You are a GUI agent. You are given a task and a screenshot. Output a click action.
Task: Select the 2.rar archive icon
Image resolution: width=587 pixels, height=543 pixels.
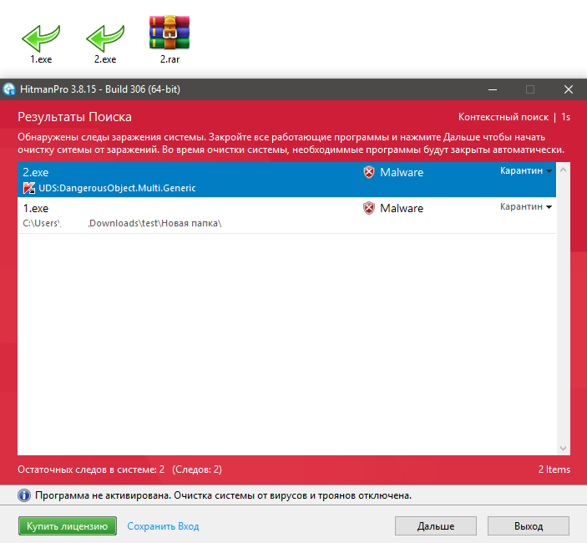[x=170, y=33]
